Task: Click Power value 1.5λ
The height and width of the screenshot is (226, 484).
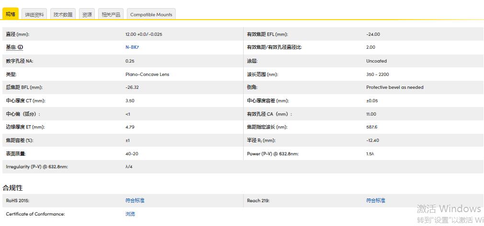Action: pos(370,154)
